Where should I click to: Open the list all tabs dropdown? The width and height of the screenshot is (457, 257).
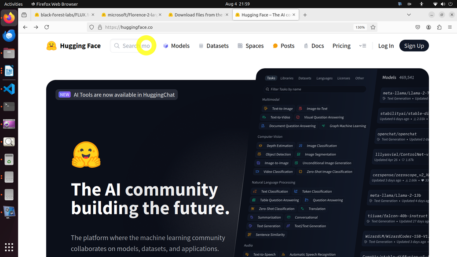(409, 15)
